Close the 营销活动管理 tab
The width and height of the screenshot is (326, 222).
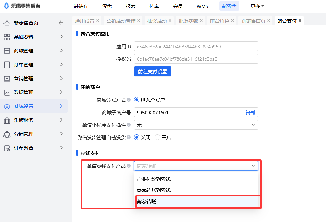pyautogui.click(x=139, y=20)
